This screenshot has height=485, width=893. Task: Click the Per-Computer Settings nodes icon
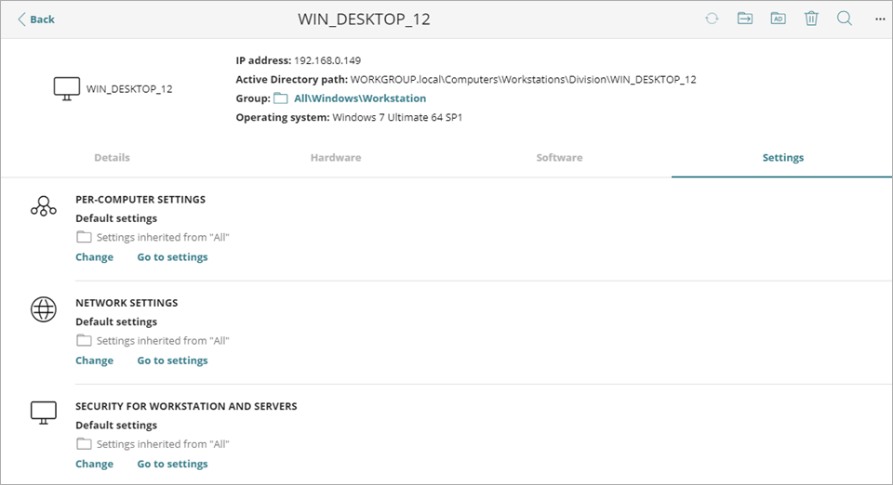click(x=44, y=206)
